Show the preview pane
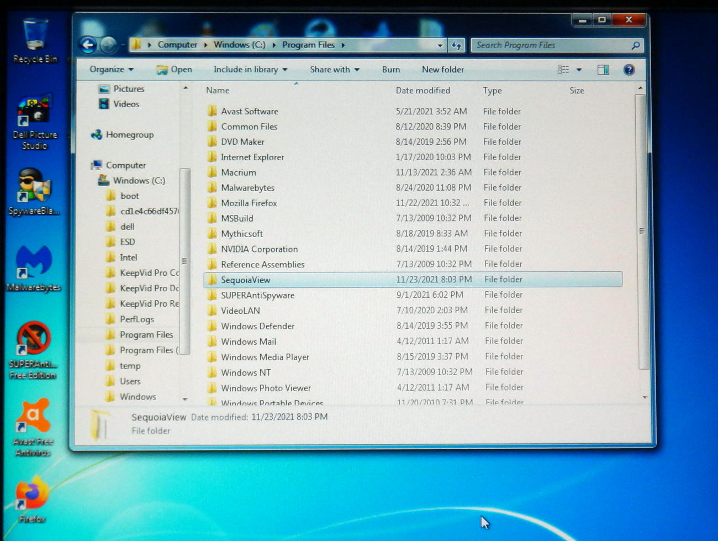This screenshot has width=718, height=541. pyautogui.click(x=603, y=70)
